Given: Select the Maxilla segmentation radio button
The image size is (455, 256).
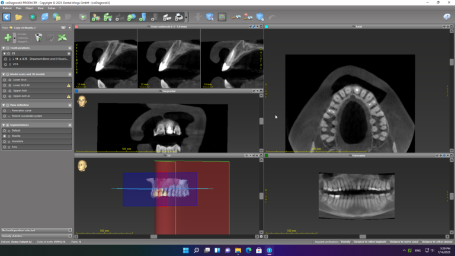Looking at the screenshot, I should pyautogui.click(x=5, y=136).
